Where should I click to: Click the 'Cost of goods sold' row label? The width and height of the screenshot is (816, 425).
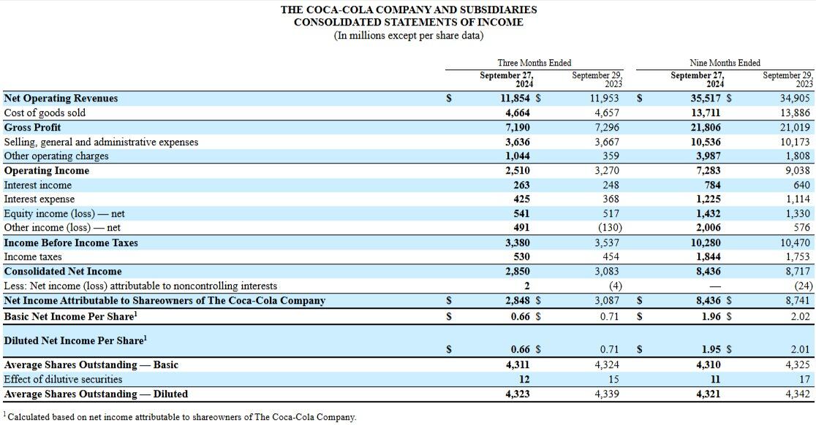click(x=45, y=112)
